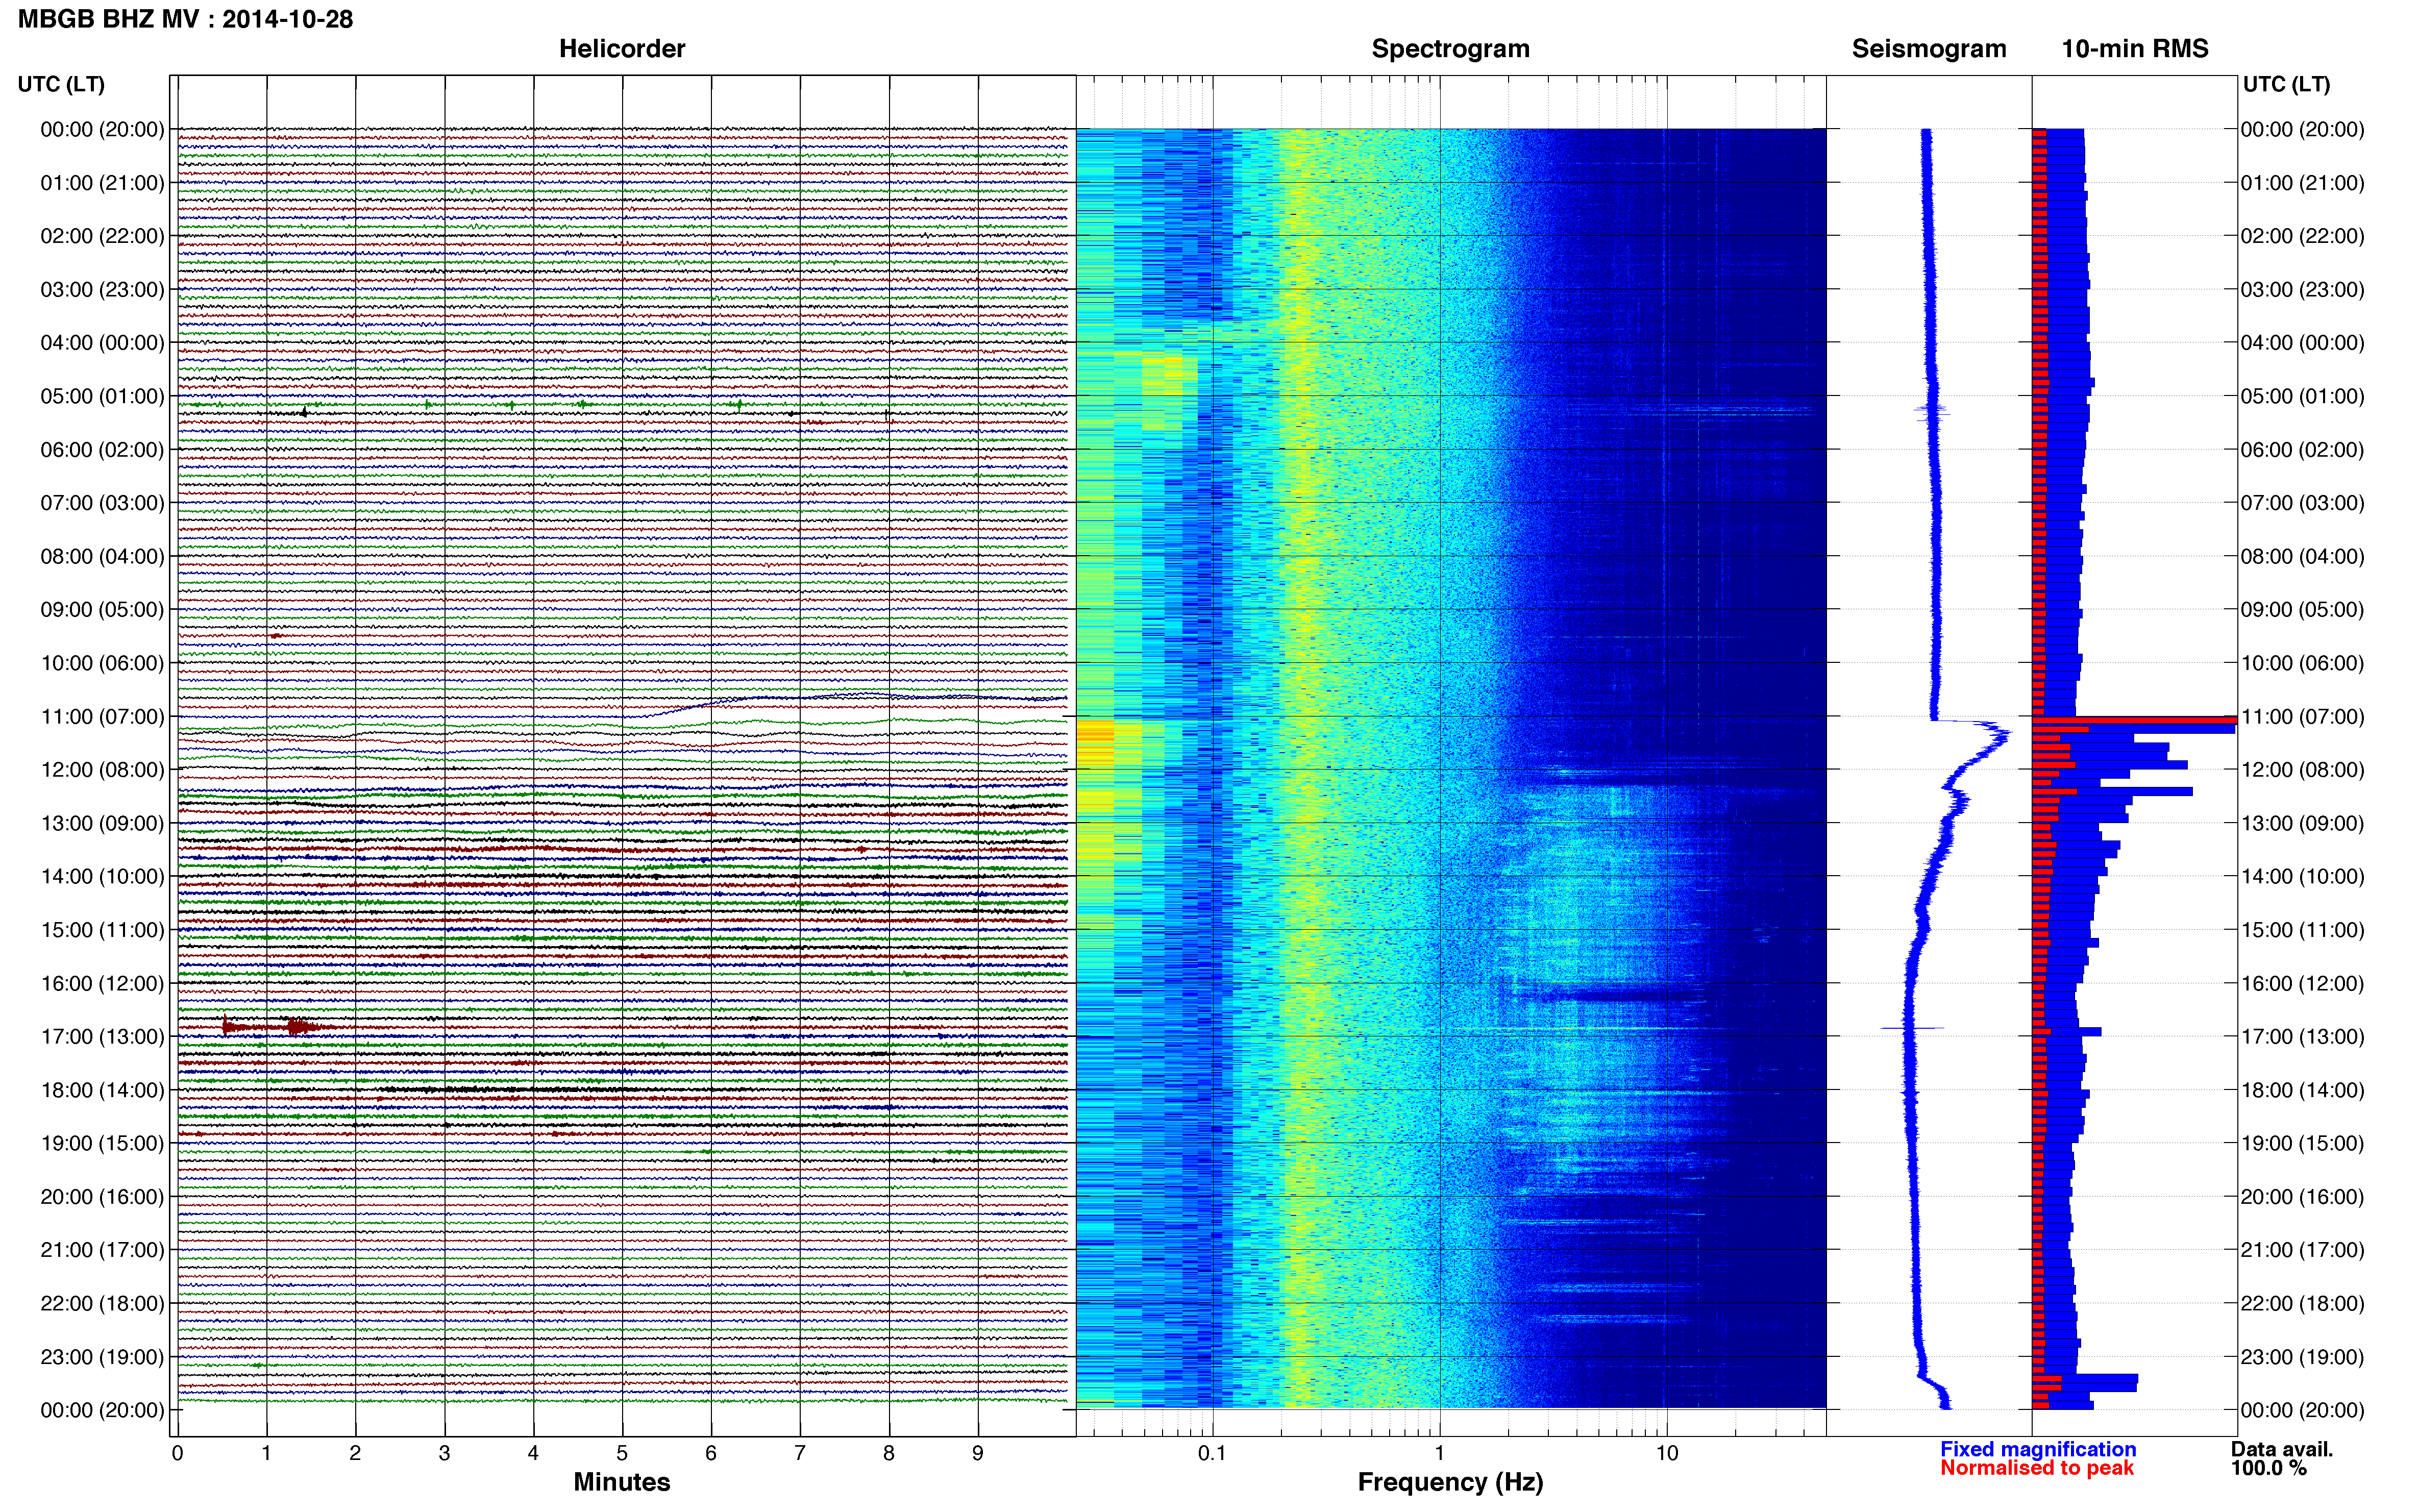Click minute tick '0' under the helicorder
2419x1512 pixels.
177,1453
